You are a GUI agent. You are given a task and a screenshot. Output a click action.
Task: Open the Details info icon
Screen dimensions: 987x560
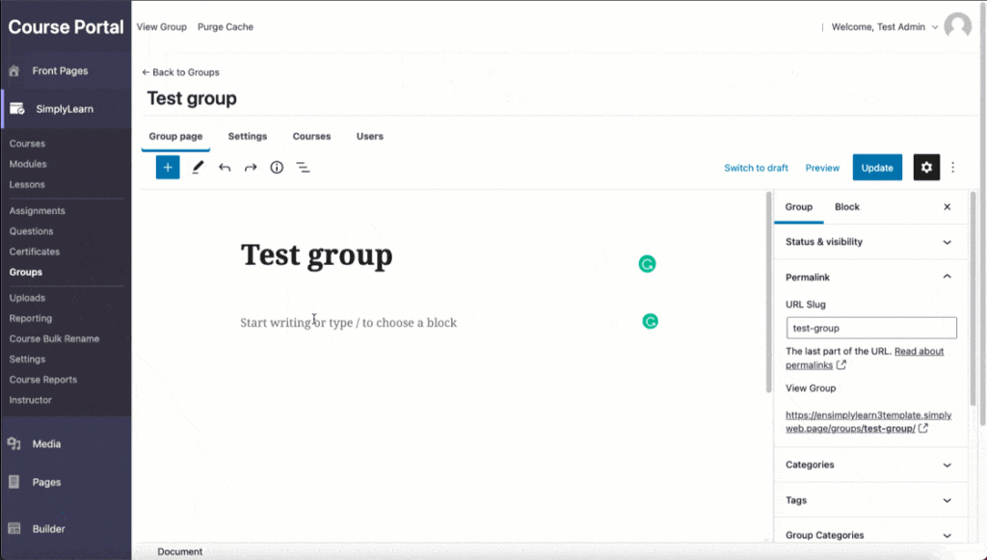tap(277, 168)
